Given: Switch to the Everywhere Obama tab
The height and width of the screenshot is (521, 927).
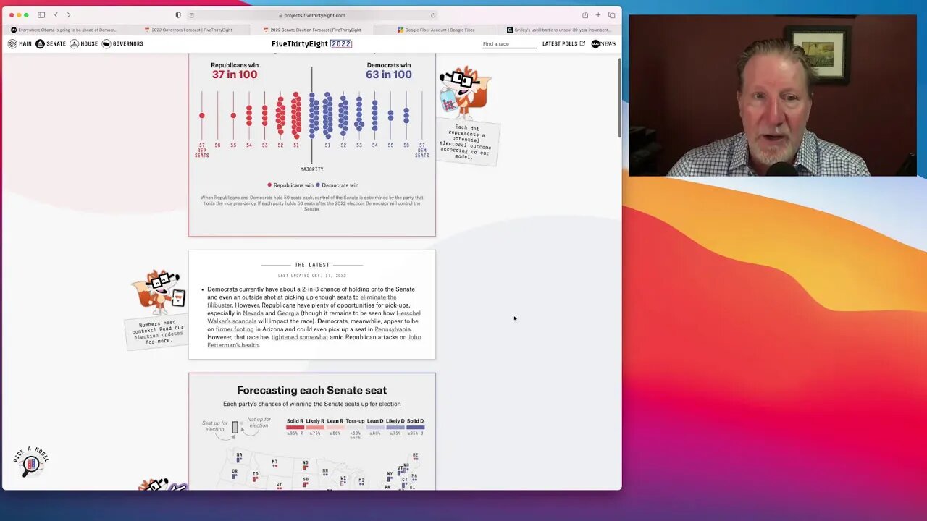Looking at the screenshot, I should point(63,30).
